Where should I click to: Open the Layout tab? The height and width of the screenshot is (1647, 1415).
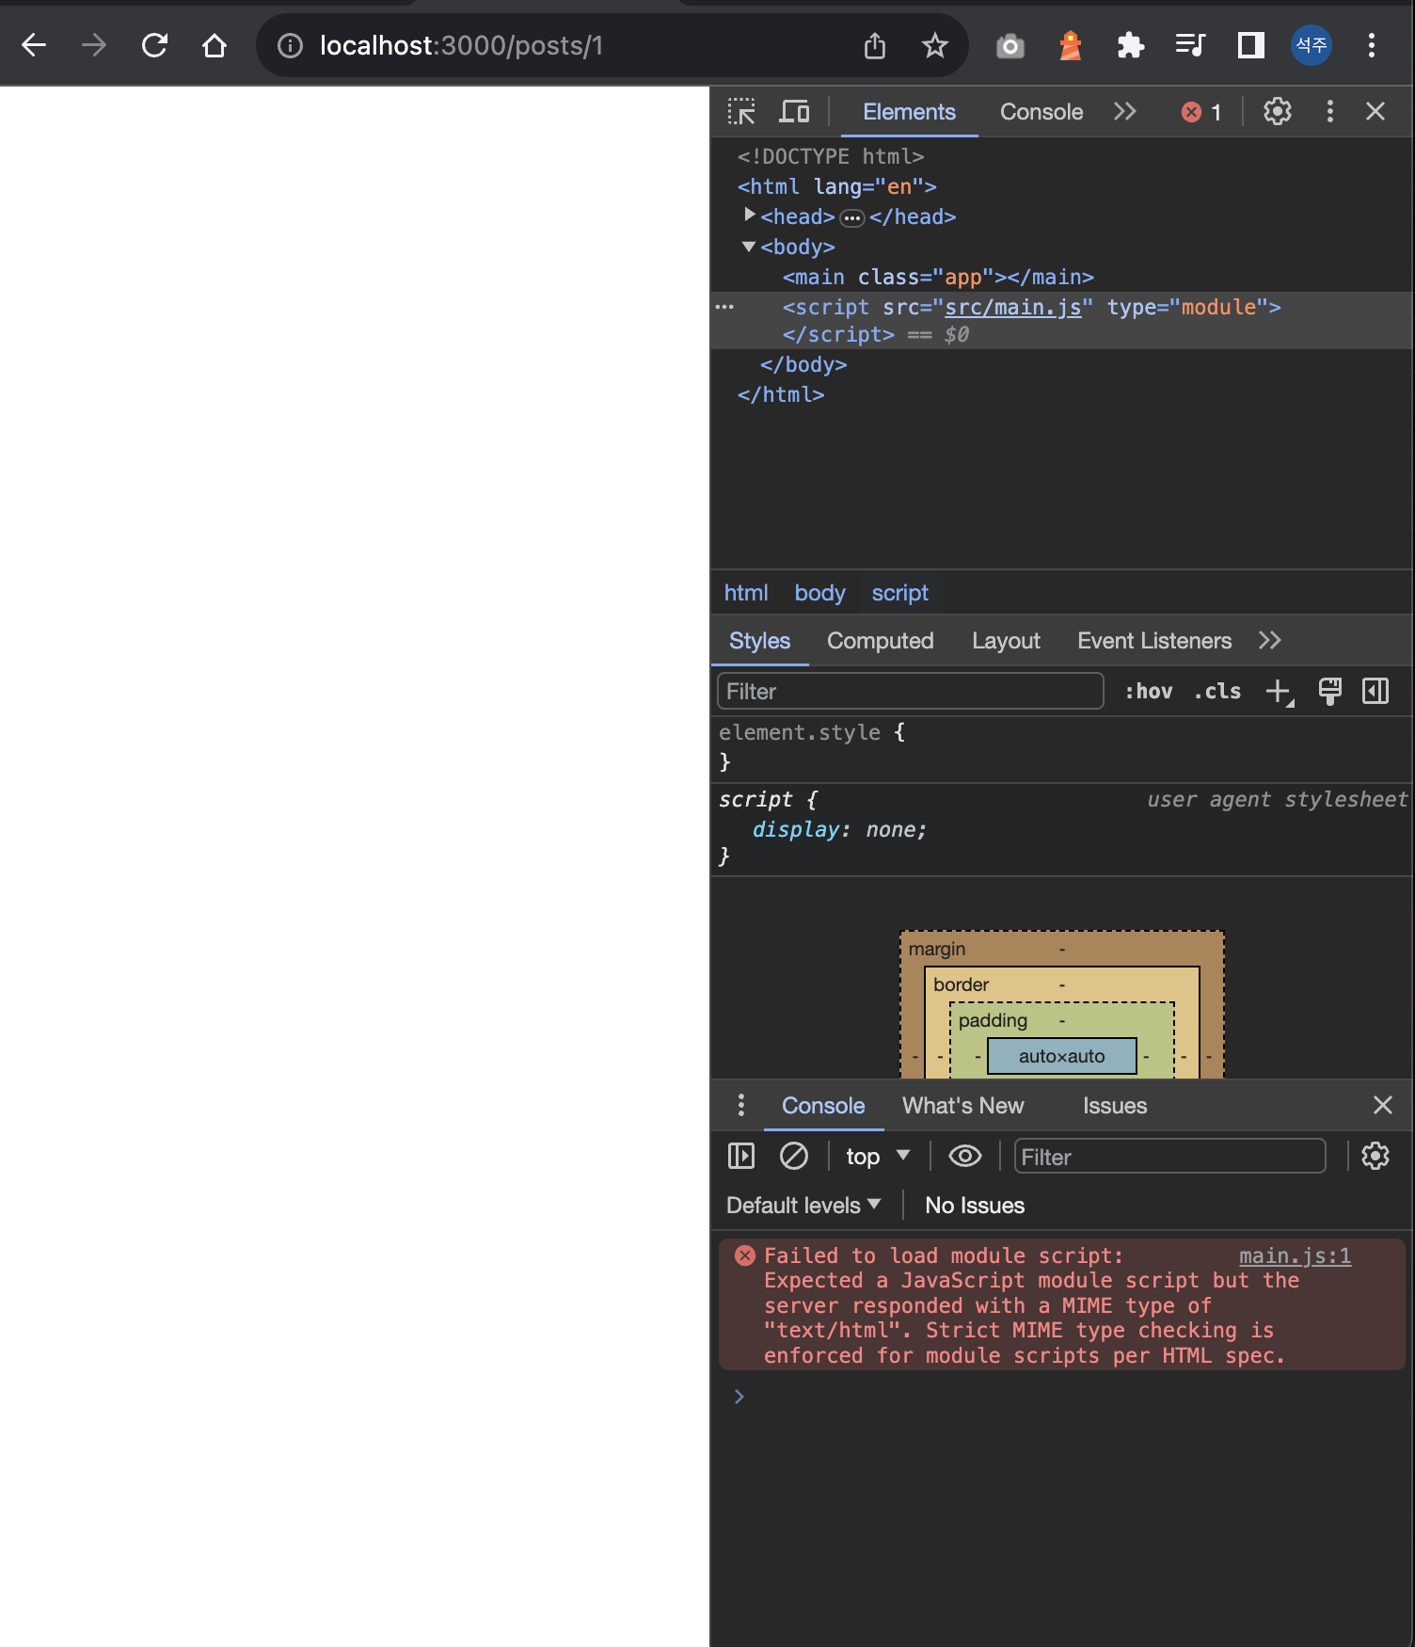tap(1007, 641)
